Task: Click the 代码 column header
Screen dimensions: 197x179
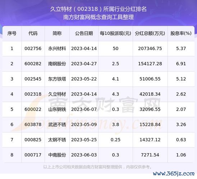Action: point(33,33)
